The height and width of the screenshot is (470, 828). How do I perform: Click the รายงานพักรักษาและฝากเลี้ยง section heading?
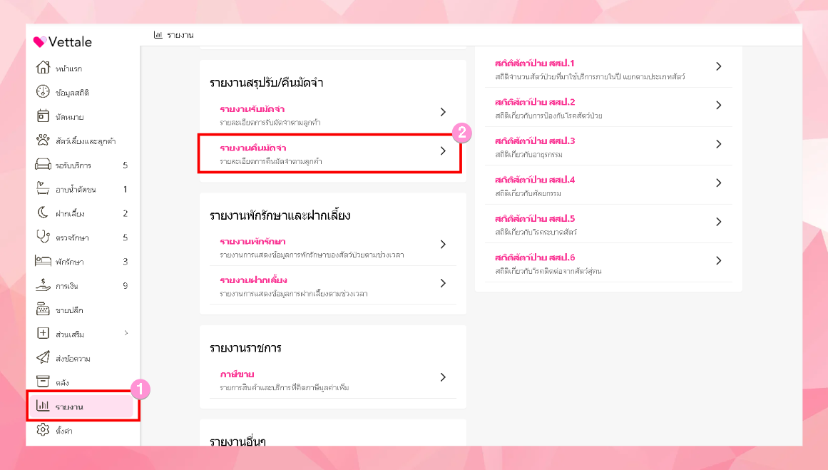click(x=280, y=215)
